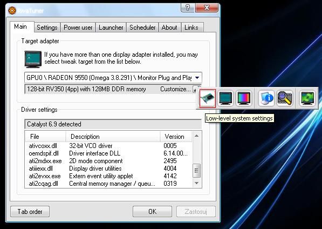322x229 pixels.
Task: Click the Version column header
Action: click(176, 137)
